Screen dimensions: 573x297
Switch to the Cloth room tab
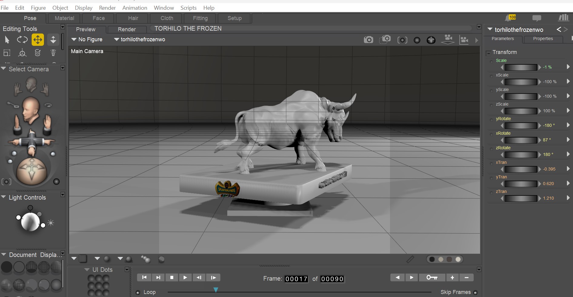(x=167, y=18)
